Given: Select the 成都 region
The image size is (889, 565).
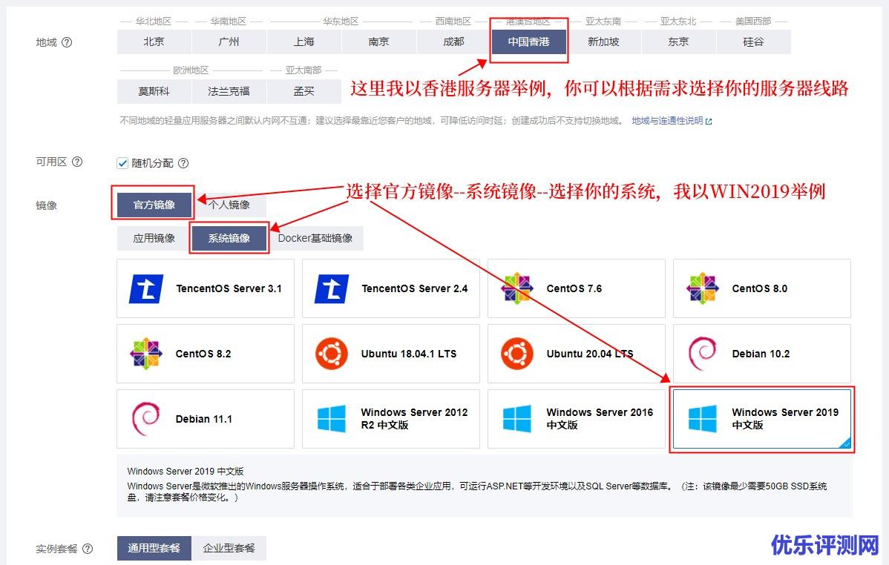Looking at the screenshot, I should click(x=453, y=42).
